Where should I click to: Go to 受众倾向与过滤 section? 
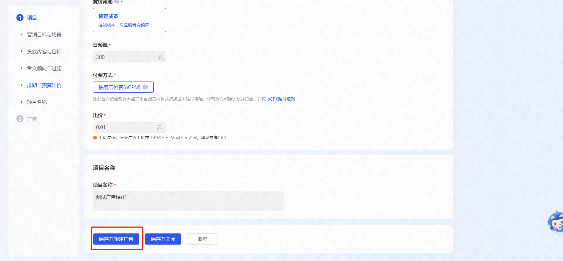click(44, 68)
